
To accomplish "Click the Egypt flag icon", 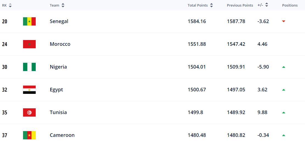I will 29,90.
